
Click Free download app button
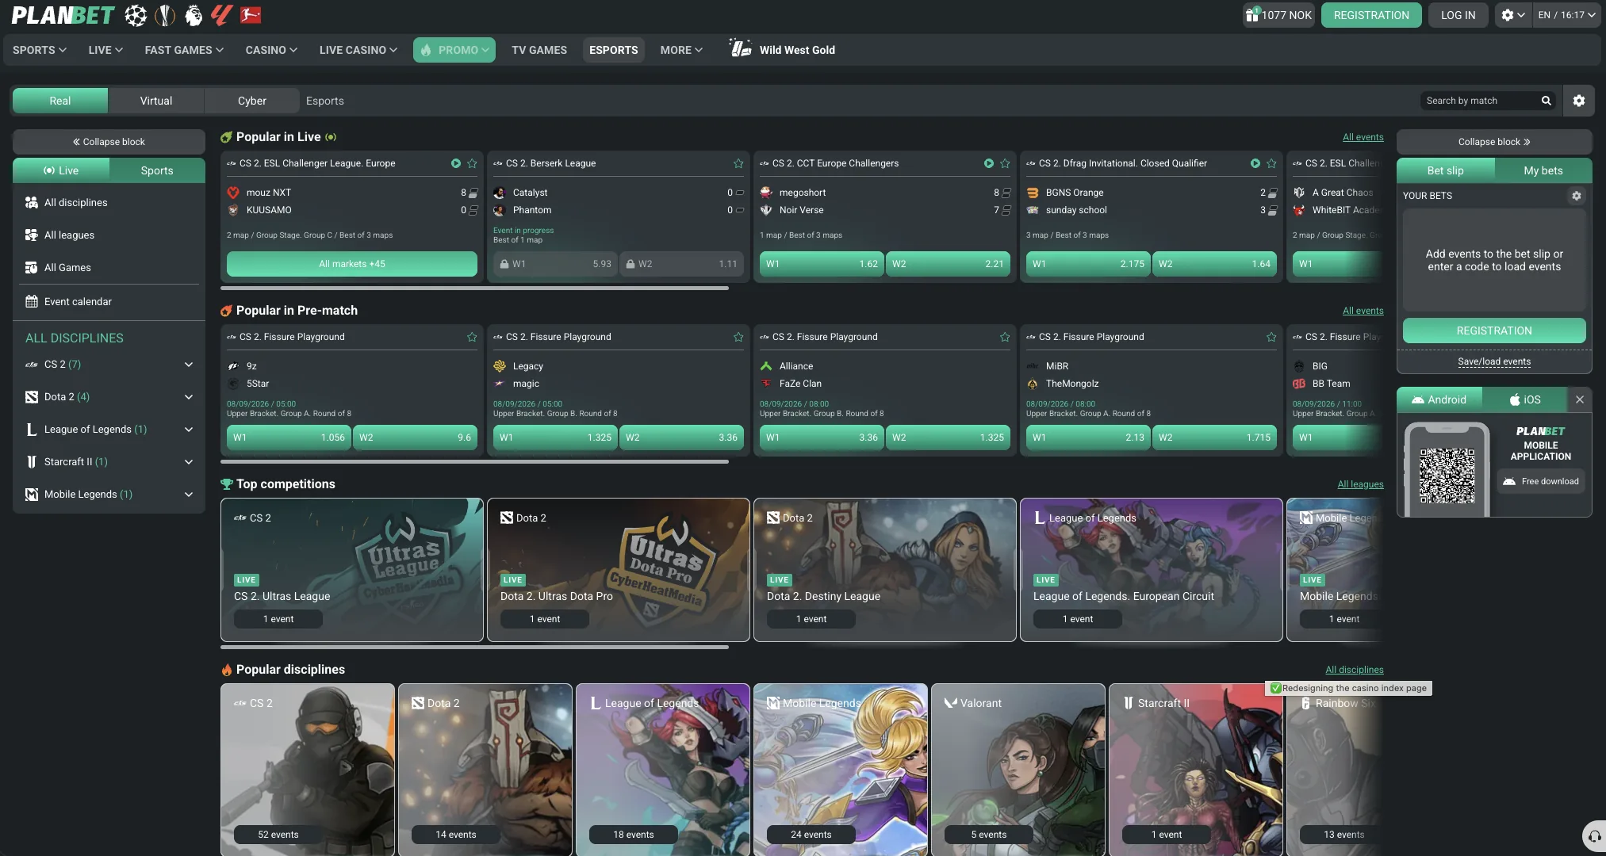pyautogui.click(x=1541, y=481)
